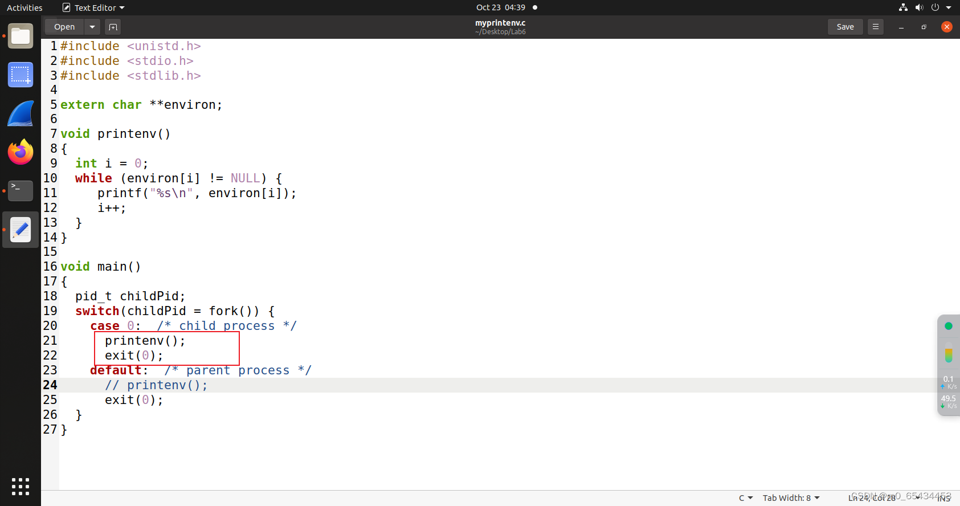Launch Firefox from the dock
Viewport: 960px width, 506px height.
point(21,152)
